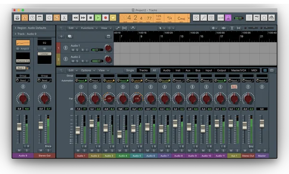Toggle the Solo S button in control bar
Viewport: 289px width, 174px height.
click(211, 18)
